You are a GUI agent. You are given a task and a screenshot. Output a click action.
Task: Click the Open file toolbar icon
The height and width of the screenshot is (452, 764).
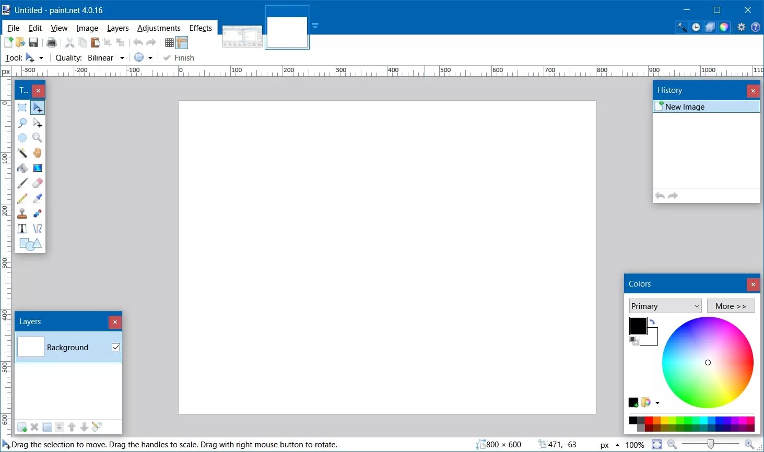[x=20, y=42]
